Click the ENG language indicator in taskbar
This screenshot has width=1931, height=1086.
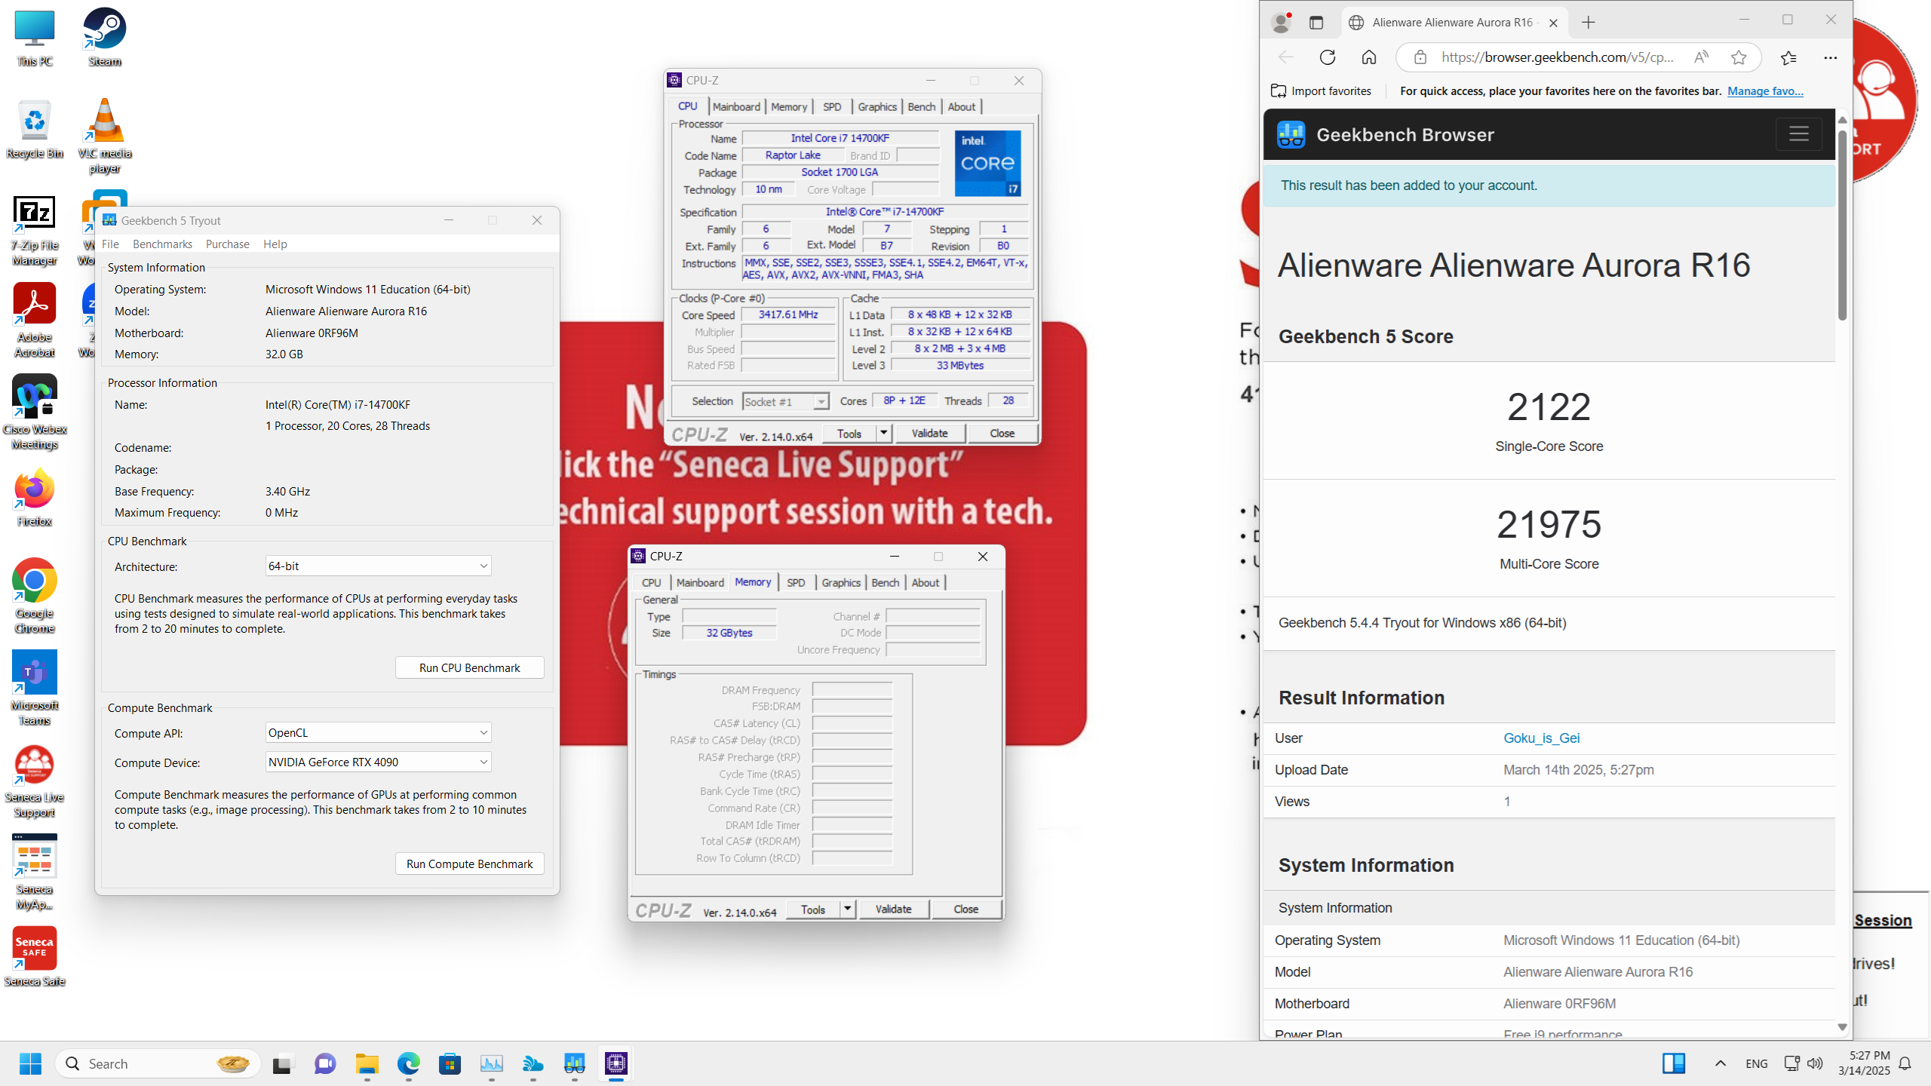(1757, 1063)
